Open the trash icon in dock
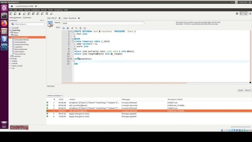Screen dimensions: 252x142 tap(4, 125)
